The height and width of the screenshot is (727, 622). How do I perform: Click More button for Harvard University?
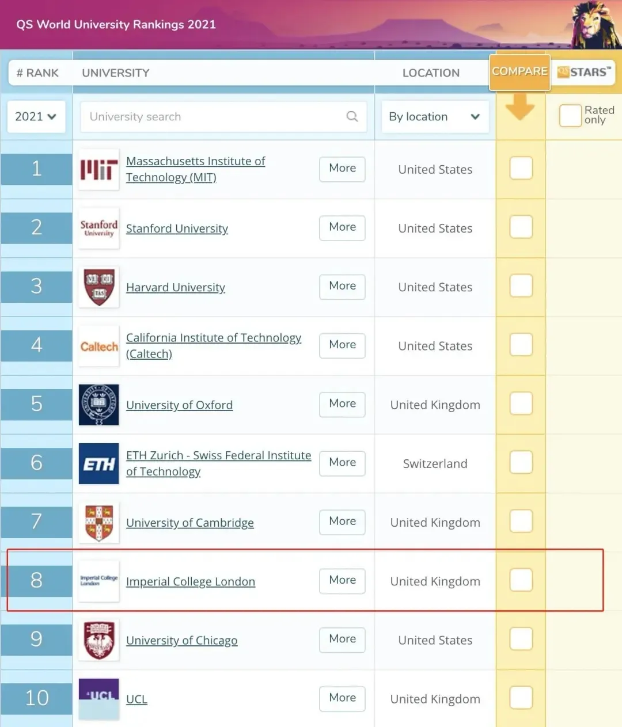[342, 286]
